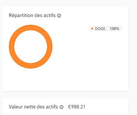
Task: Click the euro sign before 988.21
Action: [x=69, y=107]
